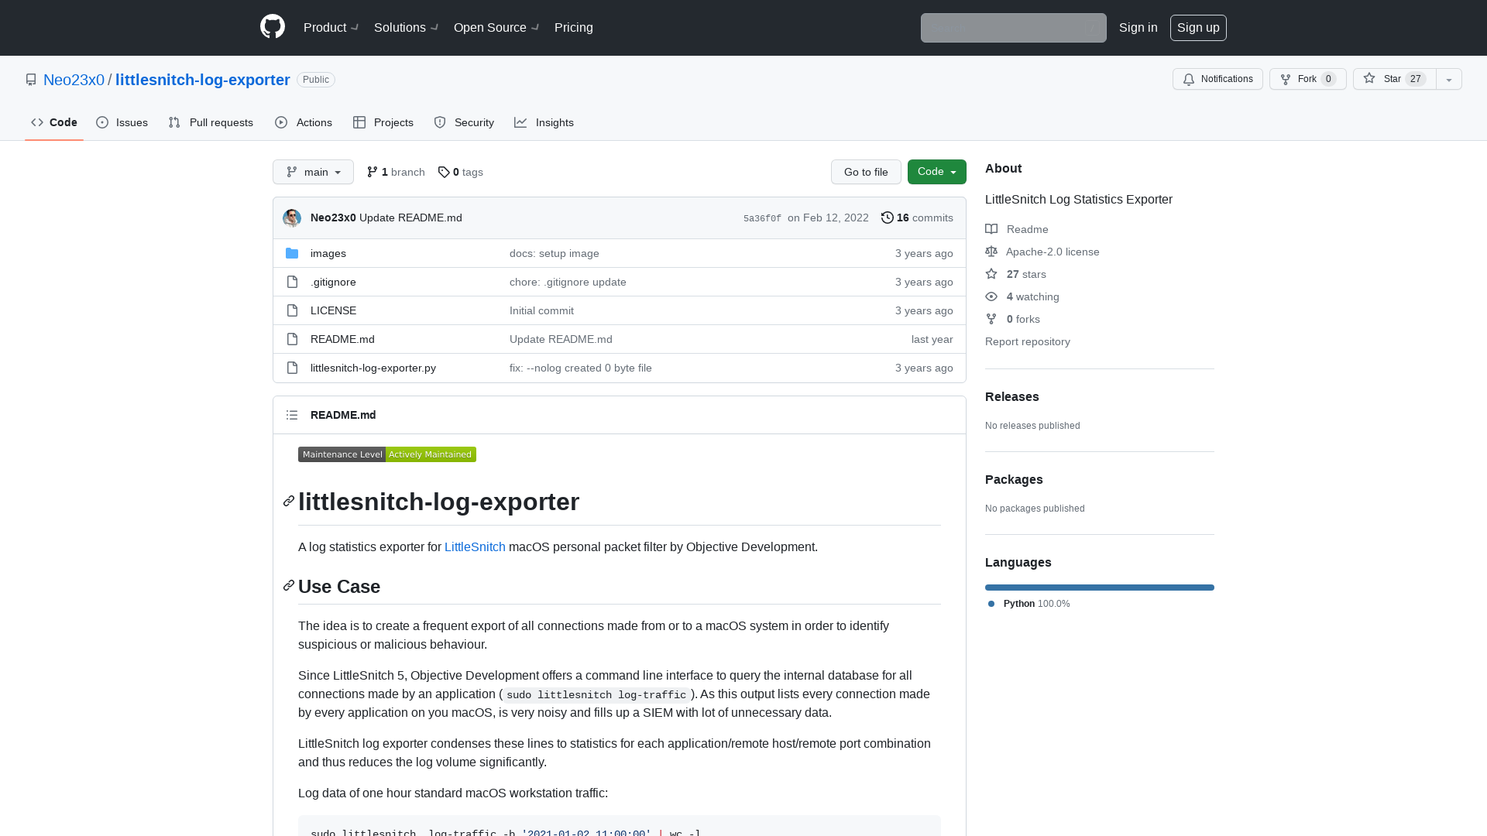This screenshot has width=1487, height=836.
Task: Click the Notifications bell button
Action: (x=1217, y=79)
